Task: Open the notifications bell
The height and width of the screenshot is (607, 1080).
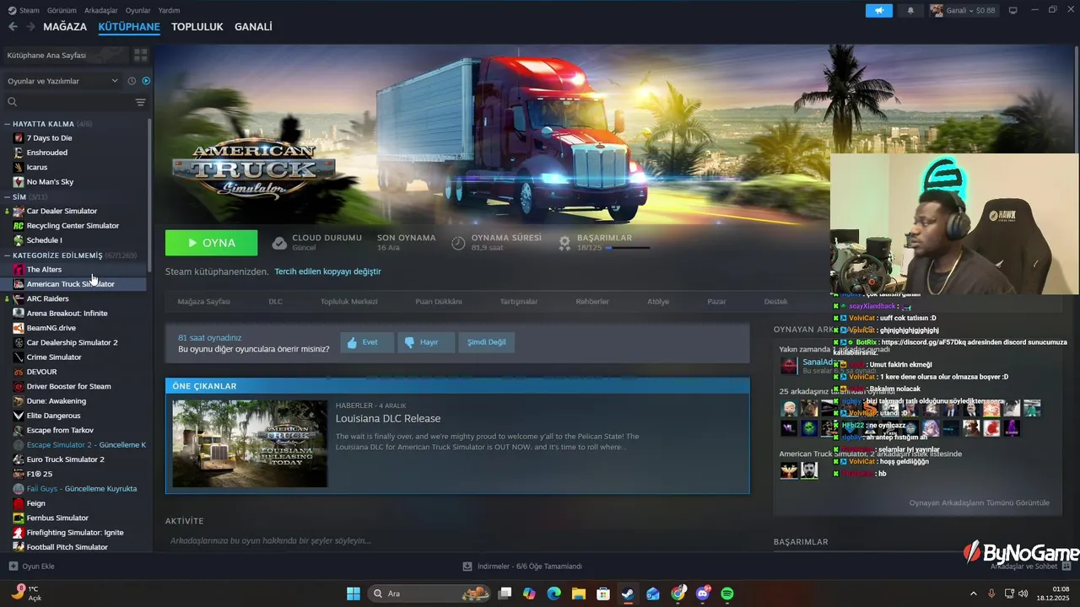Action: (910, 10)
